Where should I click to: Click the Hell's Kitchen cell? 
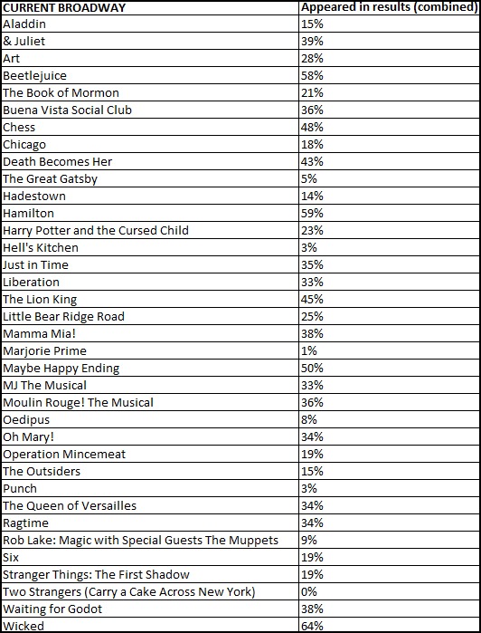pos(149,247)
